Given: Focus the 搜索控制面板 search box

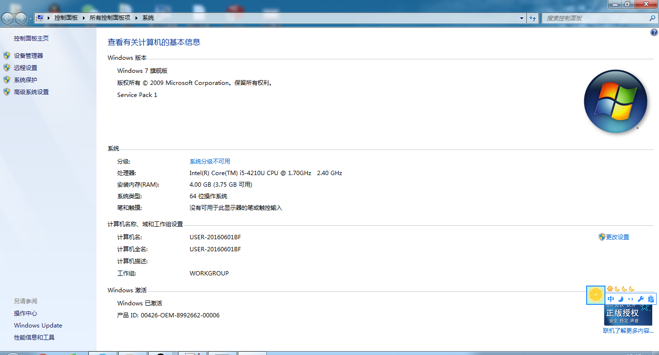Looking at the screenshot, I should coord(600,18).
